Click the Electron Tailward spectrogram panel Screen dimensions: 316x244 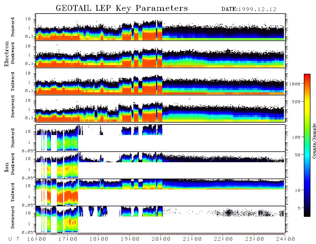pyautogui.click(x=160, y=82)
